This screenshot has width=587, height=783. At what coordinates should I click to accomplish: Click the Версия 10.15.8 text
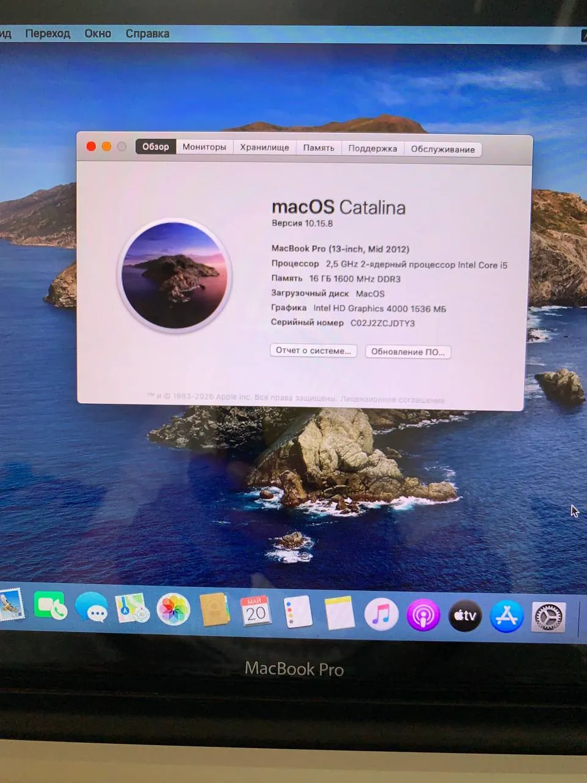pos(302,223)
